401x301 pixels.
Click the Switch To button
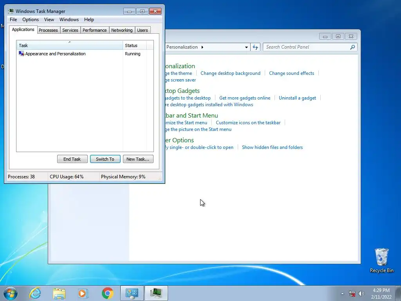(105, 159)
